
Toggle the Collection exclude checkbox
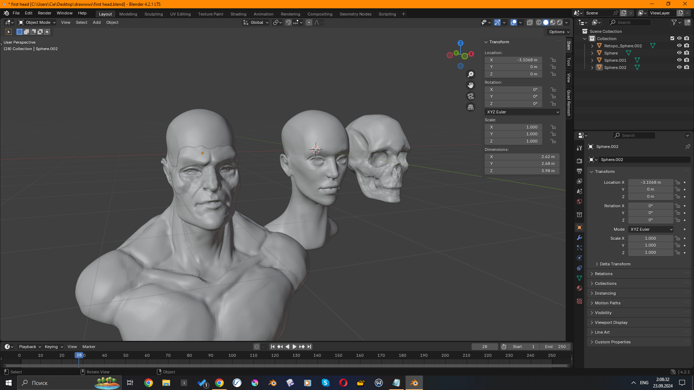coord(672,38)
